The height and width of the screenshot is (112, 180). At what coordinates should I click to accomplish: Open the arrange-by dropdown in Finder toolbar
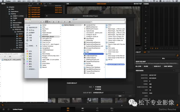pyautogui.click(x=54, y=22)
